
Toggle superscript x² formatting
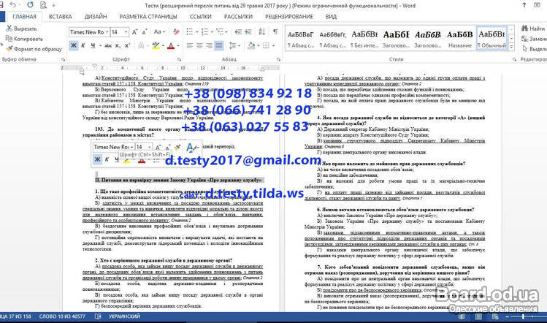pos(127,45)
